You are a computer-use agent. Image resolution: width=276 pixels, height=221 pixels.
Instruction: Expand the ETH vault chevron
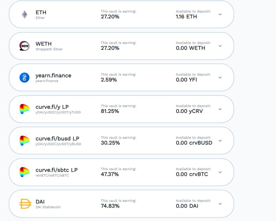[220, 14]
